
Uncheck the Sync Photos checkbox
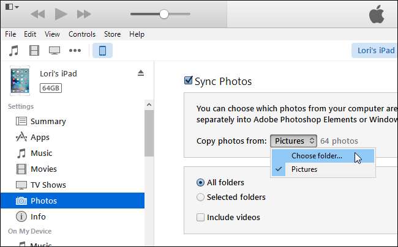189,81
